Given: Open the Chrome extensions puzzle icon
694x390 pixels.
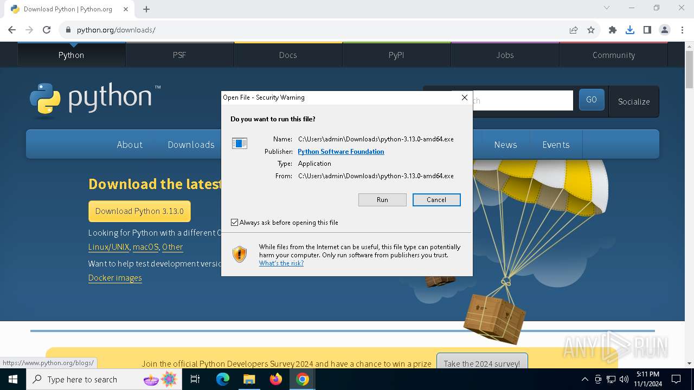Looking at the screenshot, I should 613,30.
